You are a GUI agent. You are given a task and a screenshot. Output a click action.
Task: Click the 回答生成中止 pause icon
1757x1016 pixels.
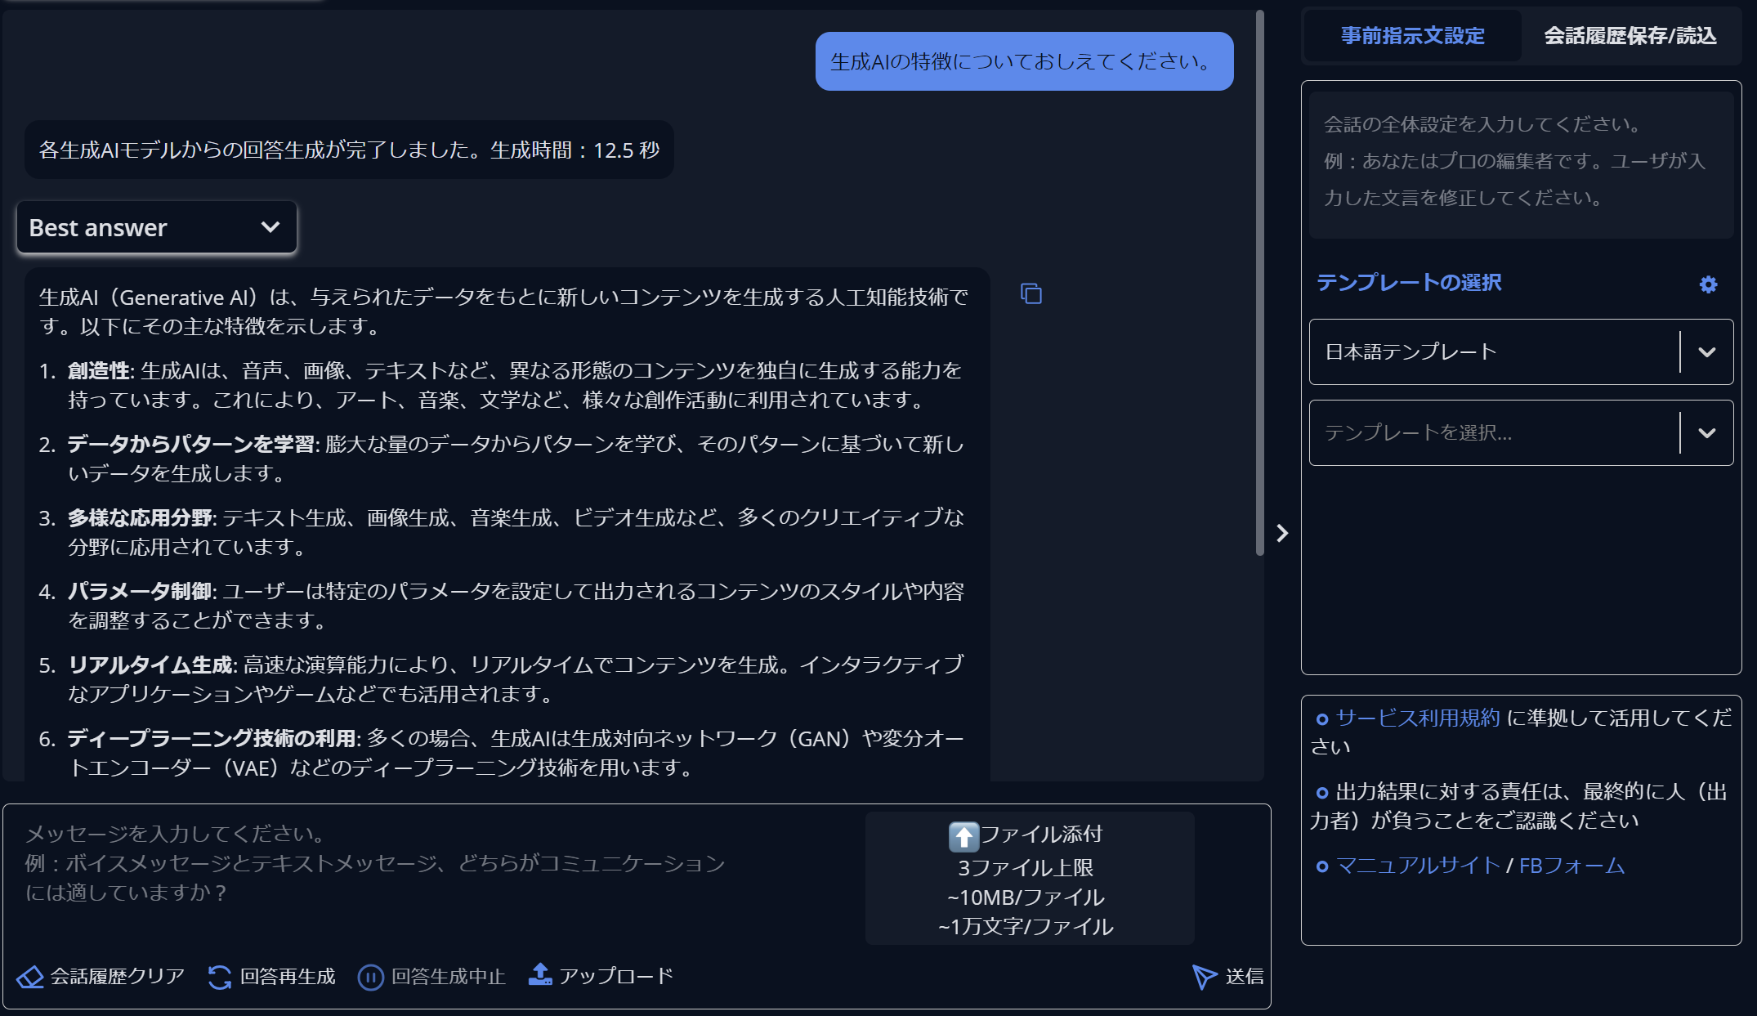click(x=370, y=977)
